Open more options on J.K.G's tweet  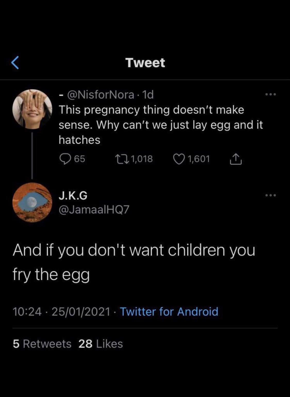coord(271,195)
